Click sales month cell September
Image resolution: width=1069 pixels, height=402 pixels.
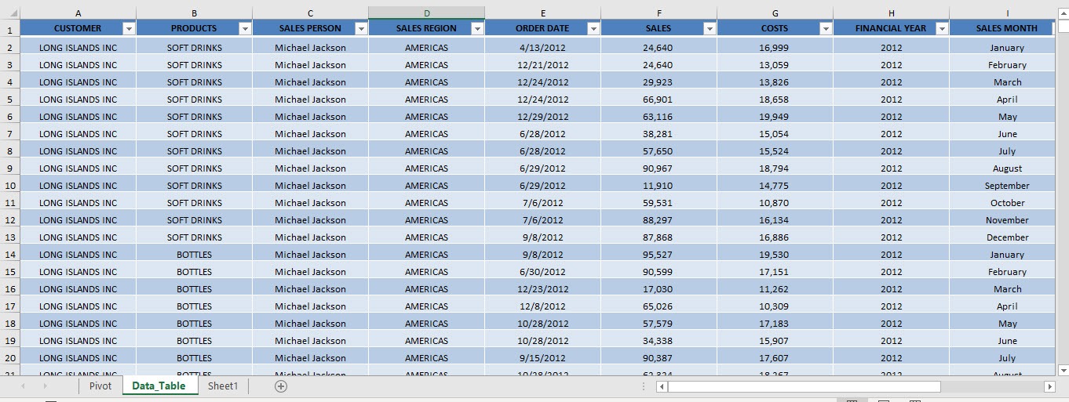[1002, 186]
